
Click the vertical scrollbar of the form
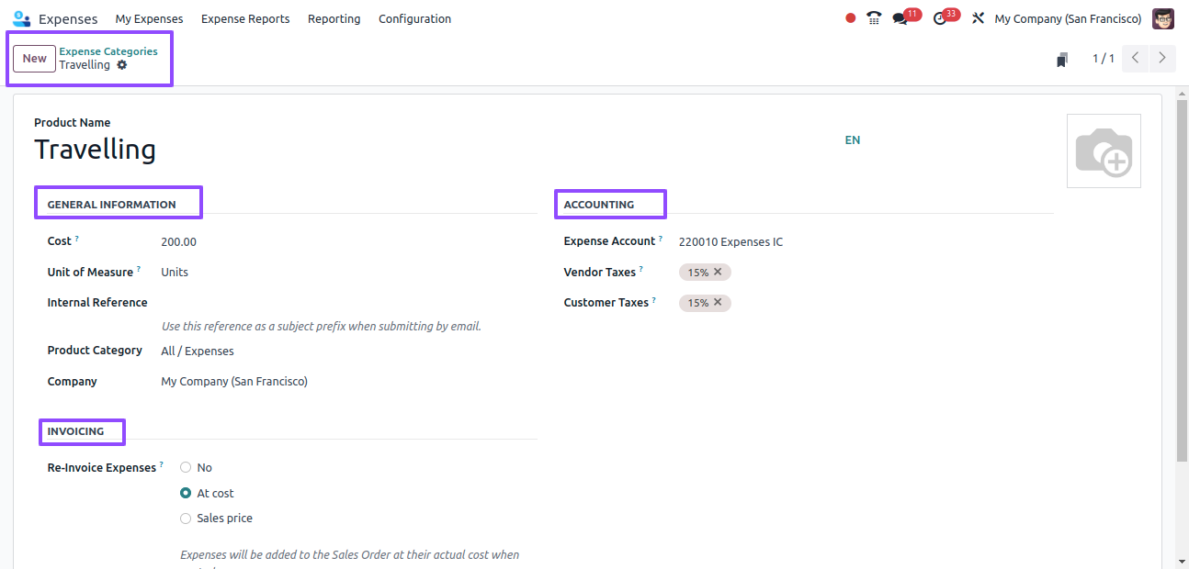[1182, 280]
